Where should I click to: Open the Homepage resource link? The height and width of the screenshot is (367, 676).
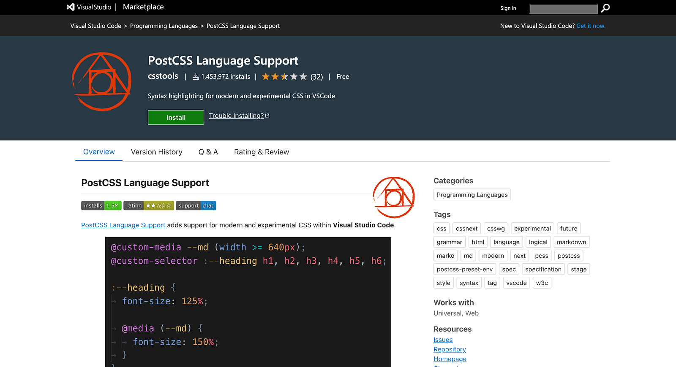pos(450,359)
